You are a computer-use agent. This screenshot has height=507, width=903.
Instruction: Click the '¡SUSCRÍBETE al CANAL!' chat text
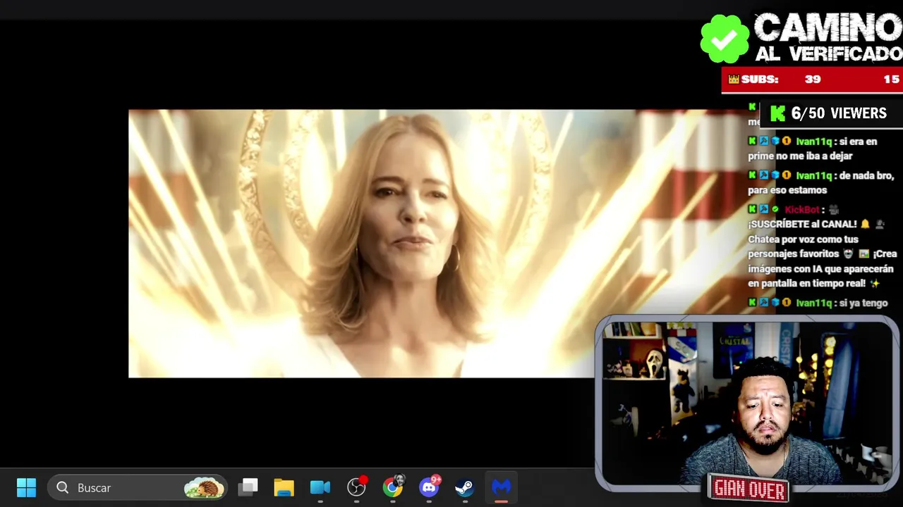click(x=802, y=224)
